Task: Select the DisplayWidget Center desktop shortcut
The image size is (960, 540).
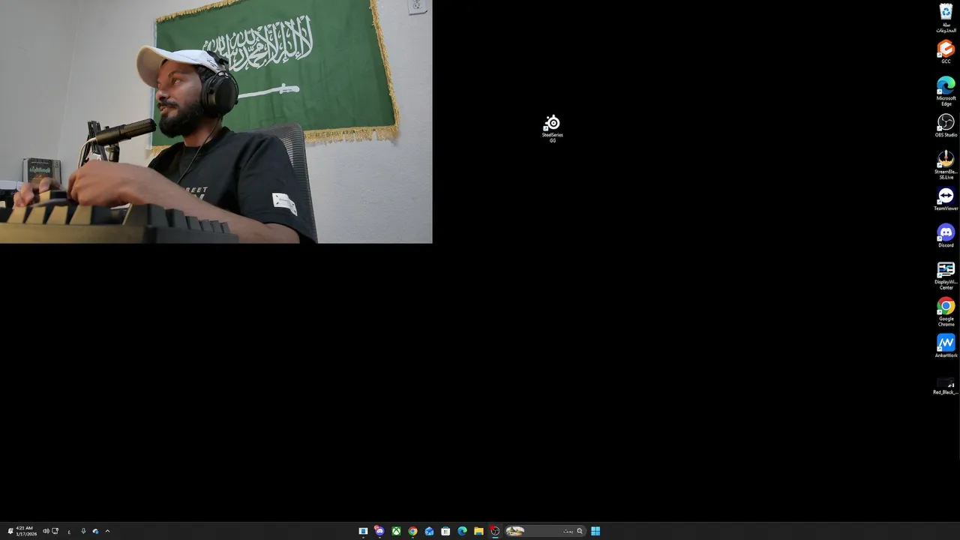Action: click(x=946, y=274)
